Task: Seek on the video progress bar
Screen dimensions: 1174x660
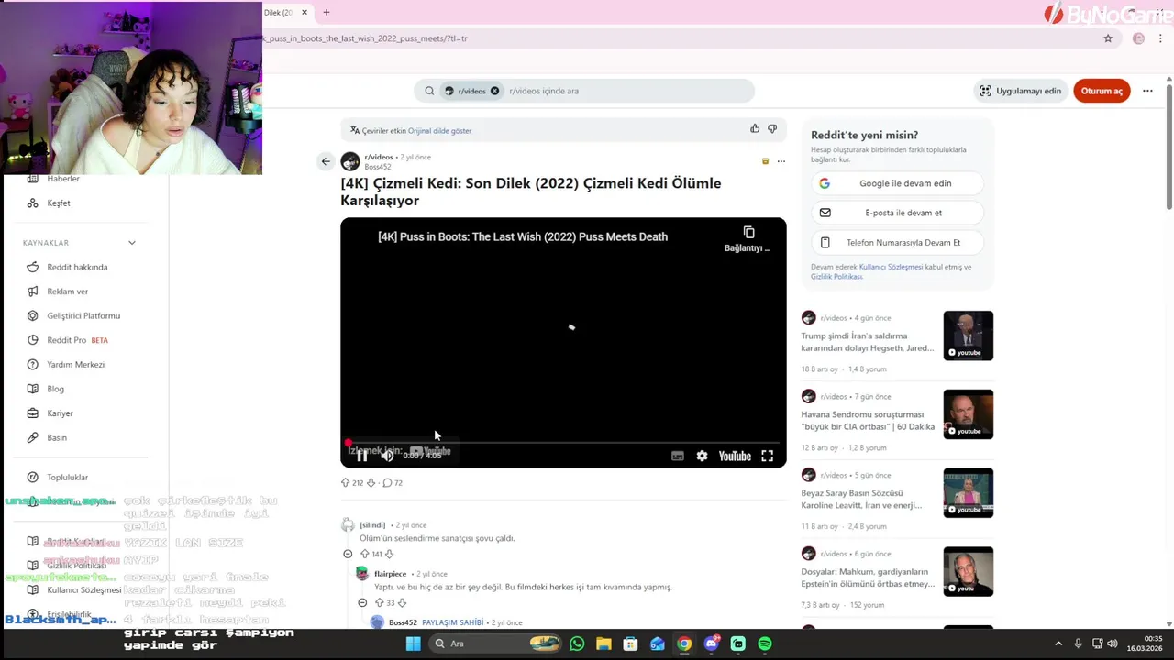Action: click(x=563, y=443)
